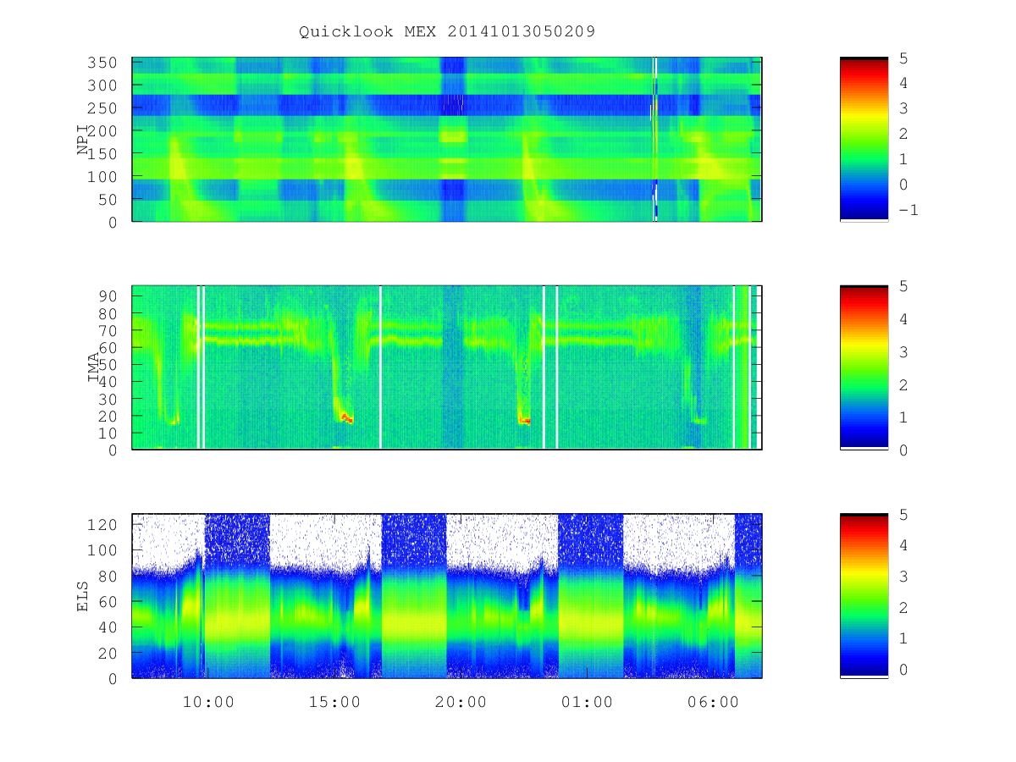Screen dimensions: 1016x762
Task: Select the NPI axis label
Action: [83, 140]
